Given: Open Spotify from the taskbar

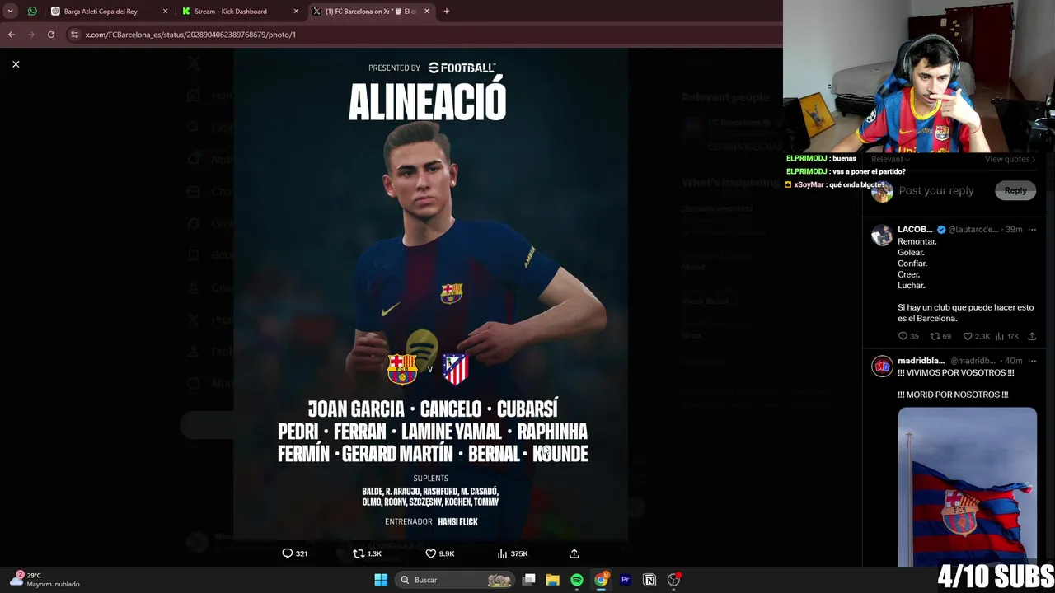Looking at the screenshot, I should pyautogui.click(x=577, y=580).
